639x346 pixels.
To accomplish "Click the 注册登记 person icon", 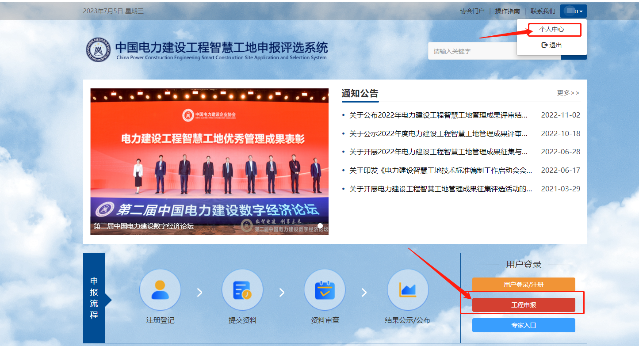I will (160, 290).
